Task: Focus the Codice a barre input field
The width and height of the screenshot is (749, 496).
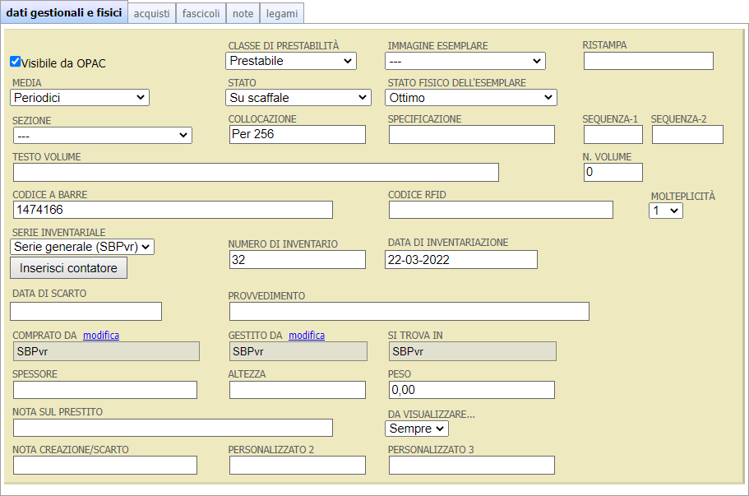Action: (173, 210)
